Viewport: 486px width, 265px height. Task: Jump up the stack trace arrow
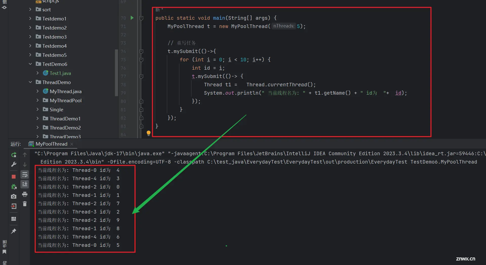25,155
